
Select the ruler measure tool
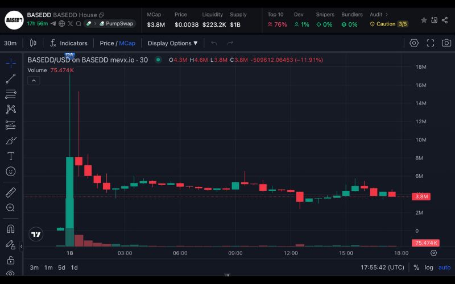(x=11, y=193)
